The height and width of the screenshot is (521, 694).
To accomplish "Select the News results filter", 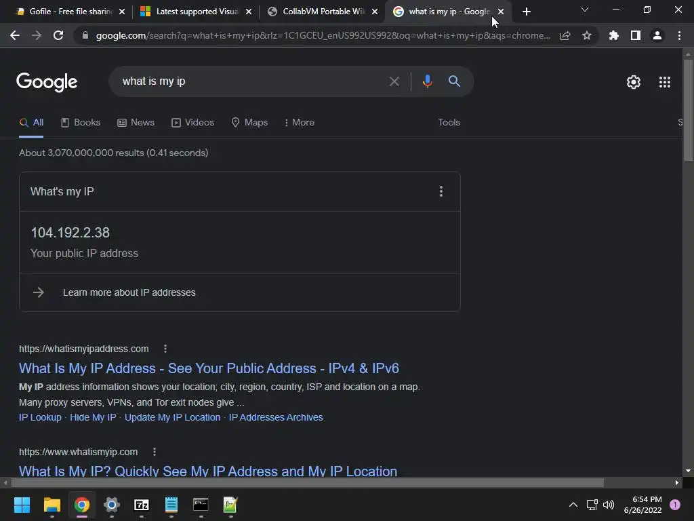I will (x=136, y=123).
